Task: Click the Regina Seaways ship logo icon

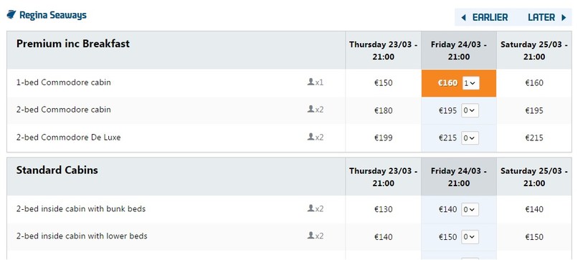Action: coord(11,15)
